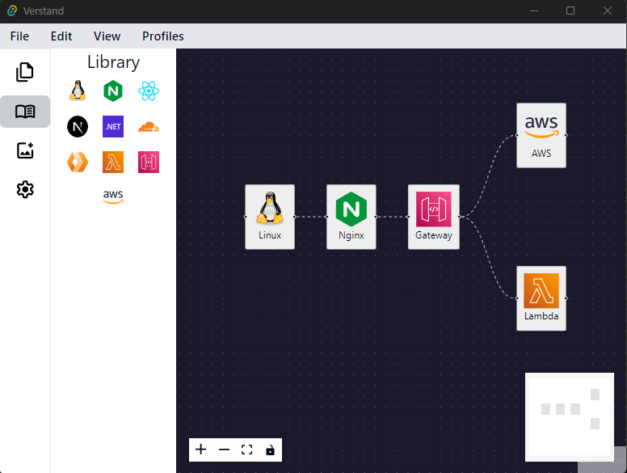Select the AWS node on canvas
This screenshot has width=627, height=473.
(x=541, y=135)
